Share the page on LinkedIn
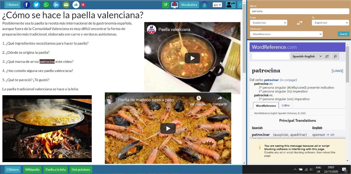351x174 pixels. [x=56, y=5]
